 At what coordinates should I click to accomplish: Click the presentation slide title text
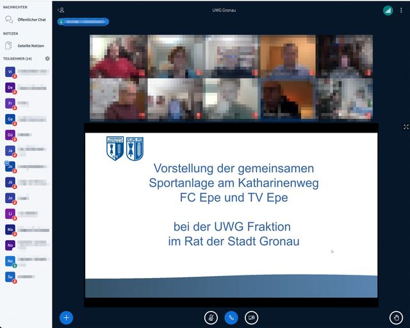click(x=234, y=183)
